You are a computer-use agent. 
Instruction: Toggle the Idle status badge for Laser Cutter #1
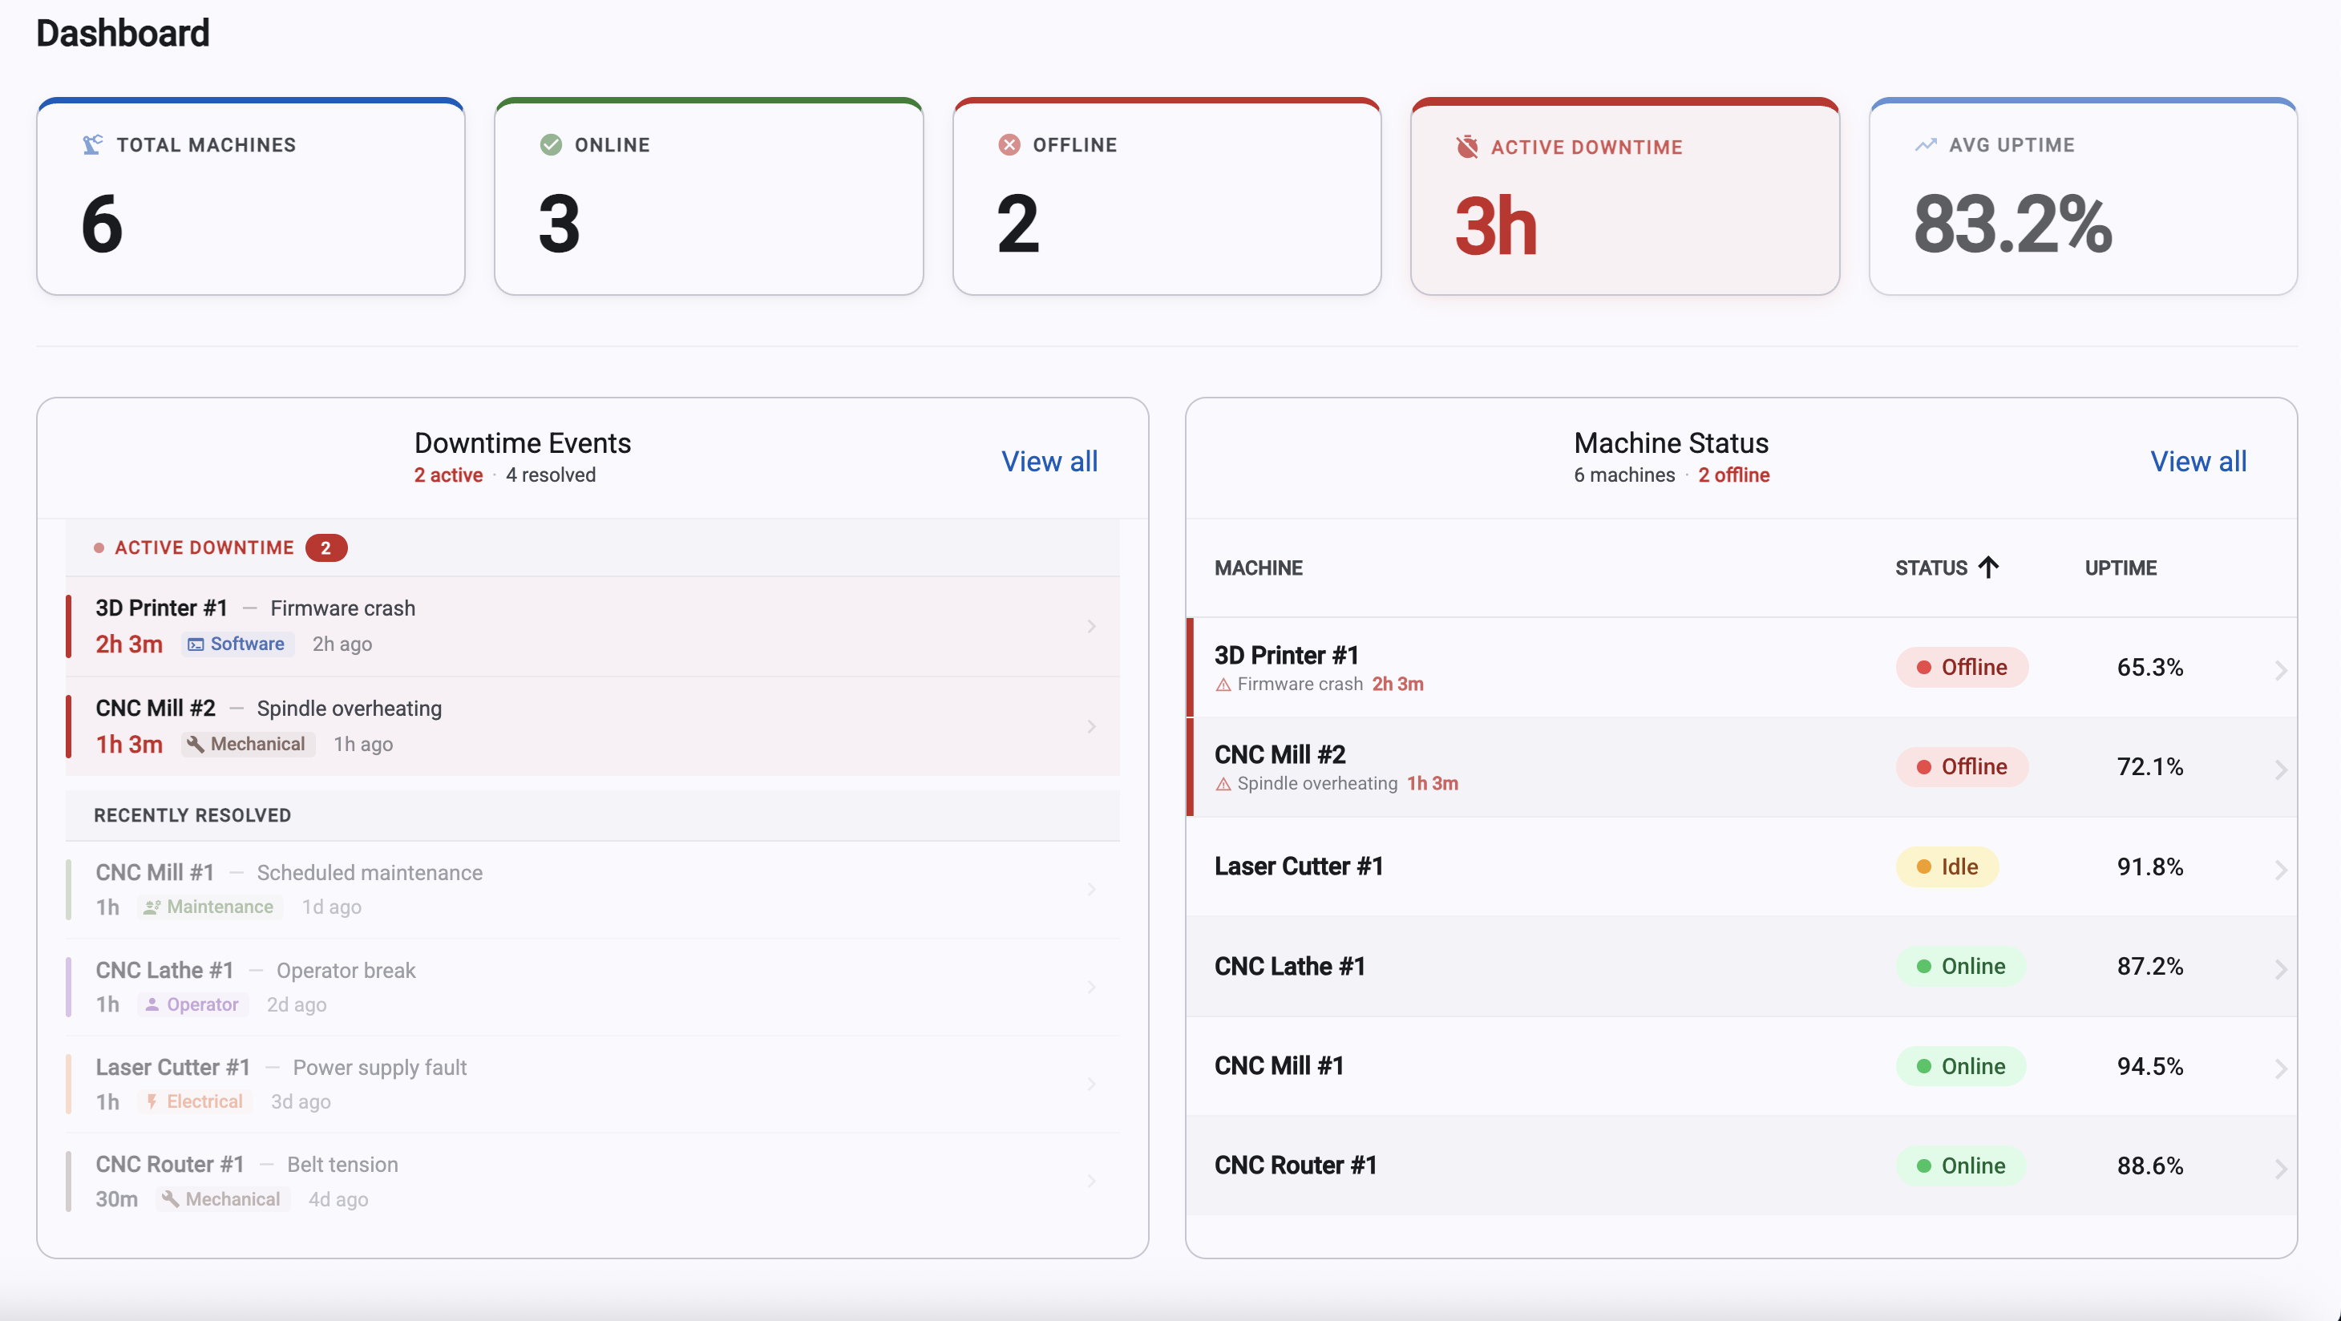pos(1946,866)
